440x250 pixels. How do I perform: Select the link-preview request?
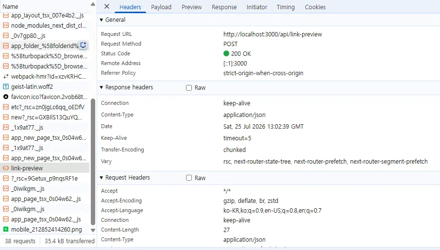(x=45, y=168)
